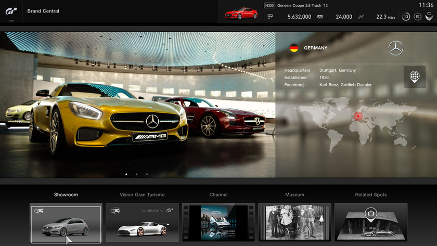Click the Mercedes-Benz star logo in info panel
This screenshot has width=437, height=246.
coord(396,48)
